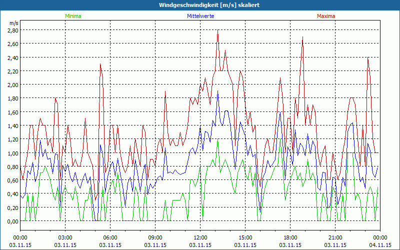400x250 pixels.
Task: Click the y-axis value 1,80
Action: (x=13, y=98)
